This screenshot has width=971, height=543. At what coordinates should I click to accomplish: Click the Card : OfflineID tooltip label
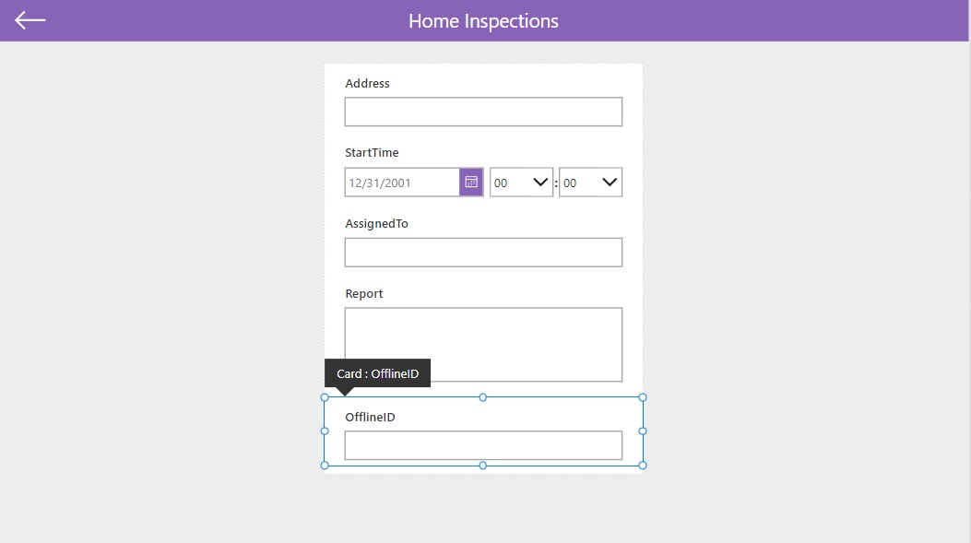coord(378,373)
